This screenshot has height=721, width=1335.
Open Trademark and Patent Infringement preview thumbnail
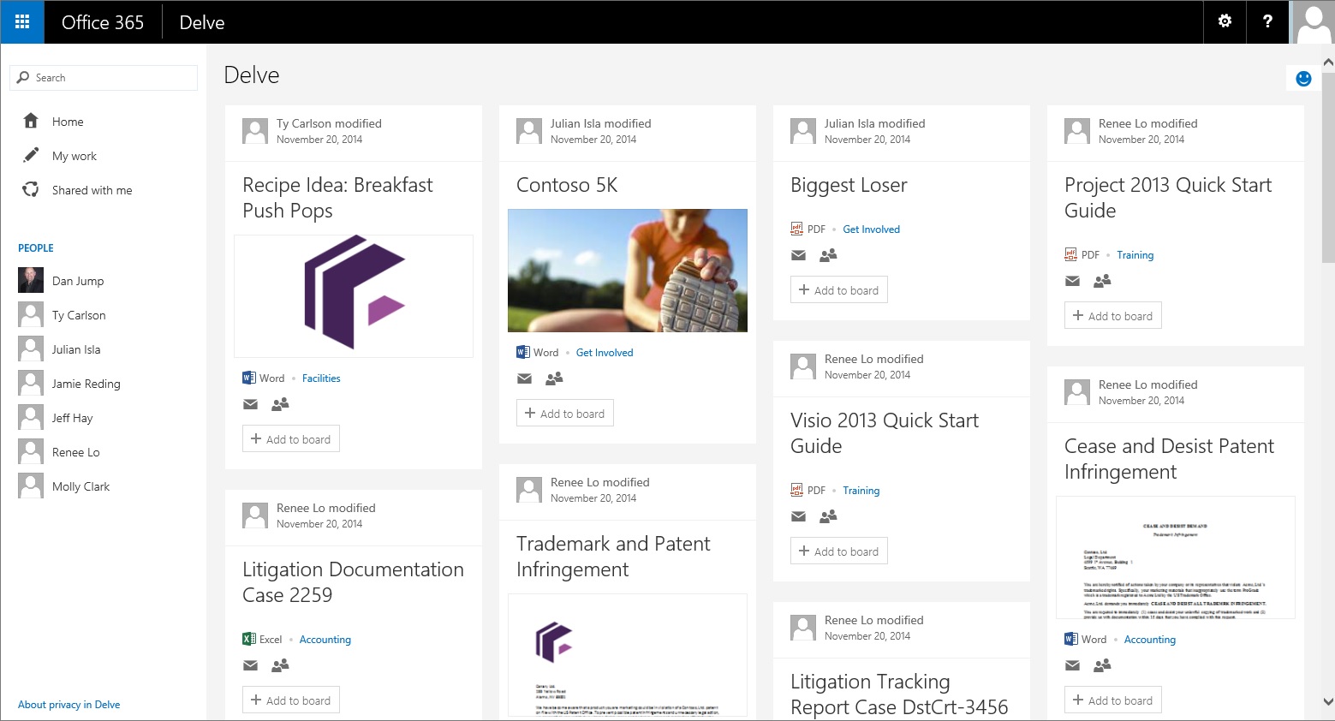628,655
